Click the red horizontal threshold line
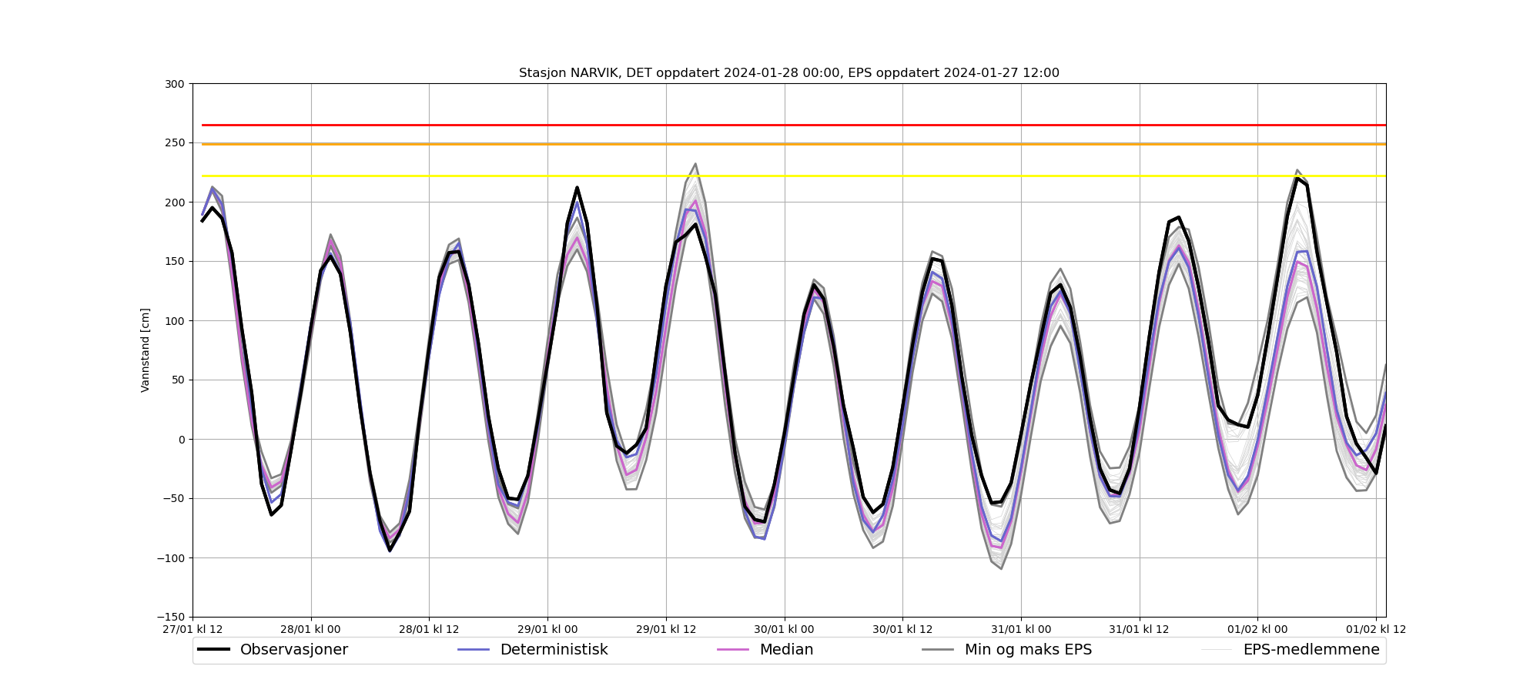 coord(794,125)
